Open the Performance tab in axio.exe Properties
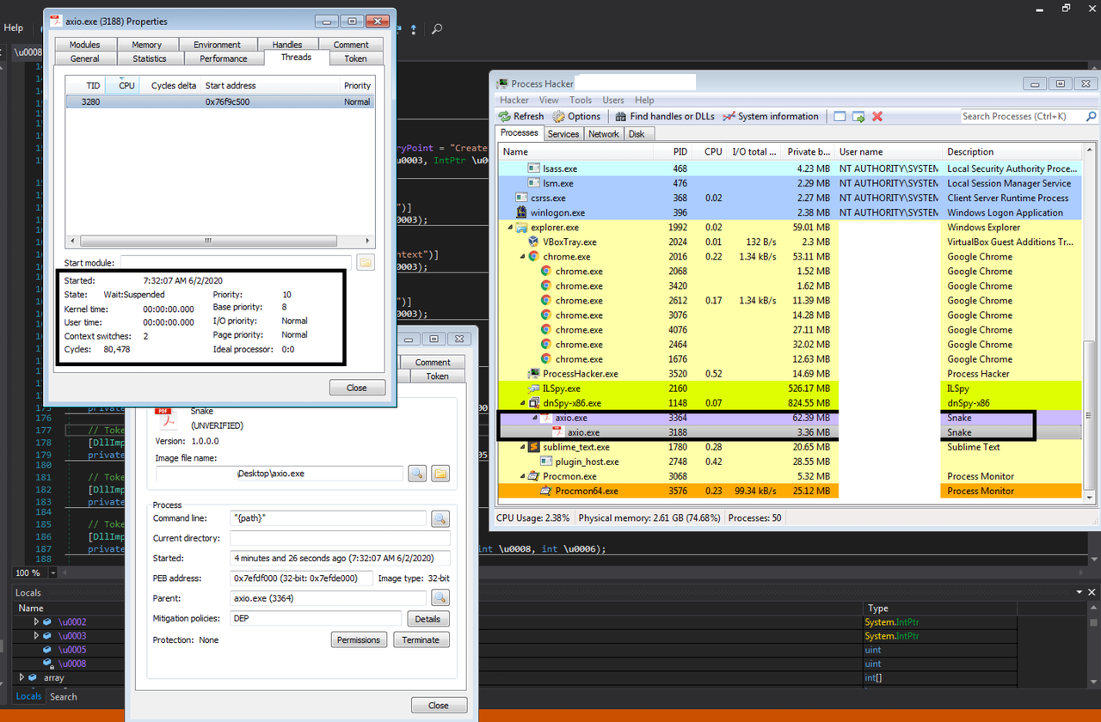Viewport: 1101px width, 722px height. [224, 58]
